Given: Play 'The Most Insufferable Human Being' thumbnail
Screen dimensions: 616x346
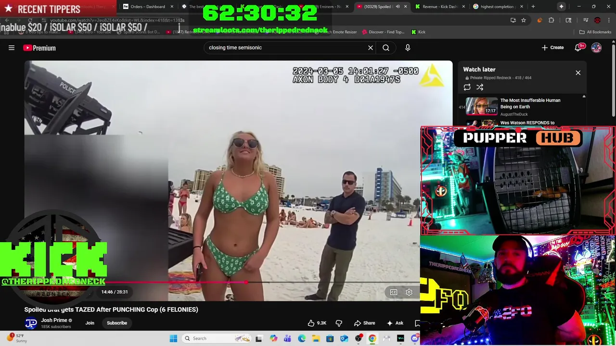Looking at the screenshot, I should 482,106.
